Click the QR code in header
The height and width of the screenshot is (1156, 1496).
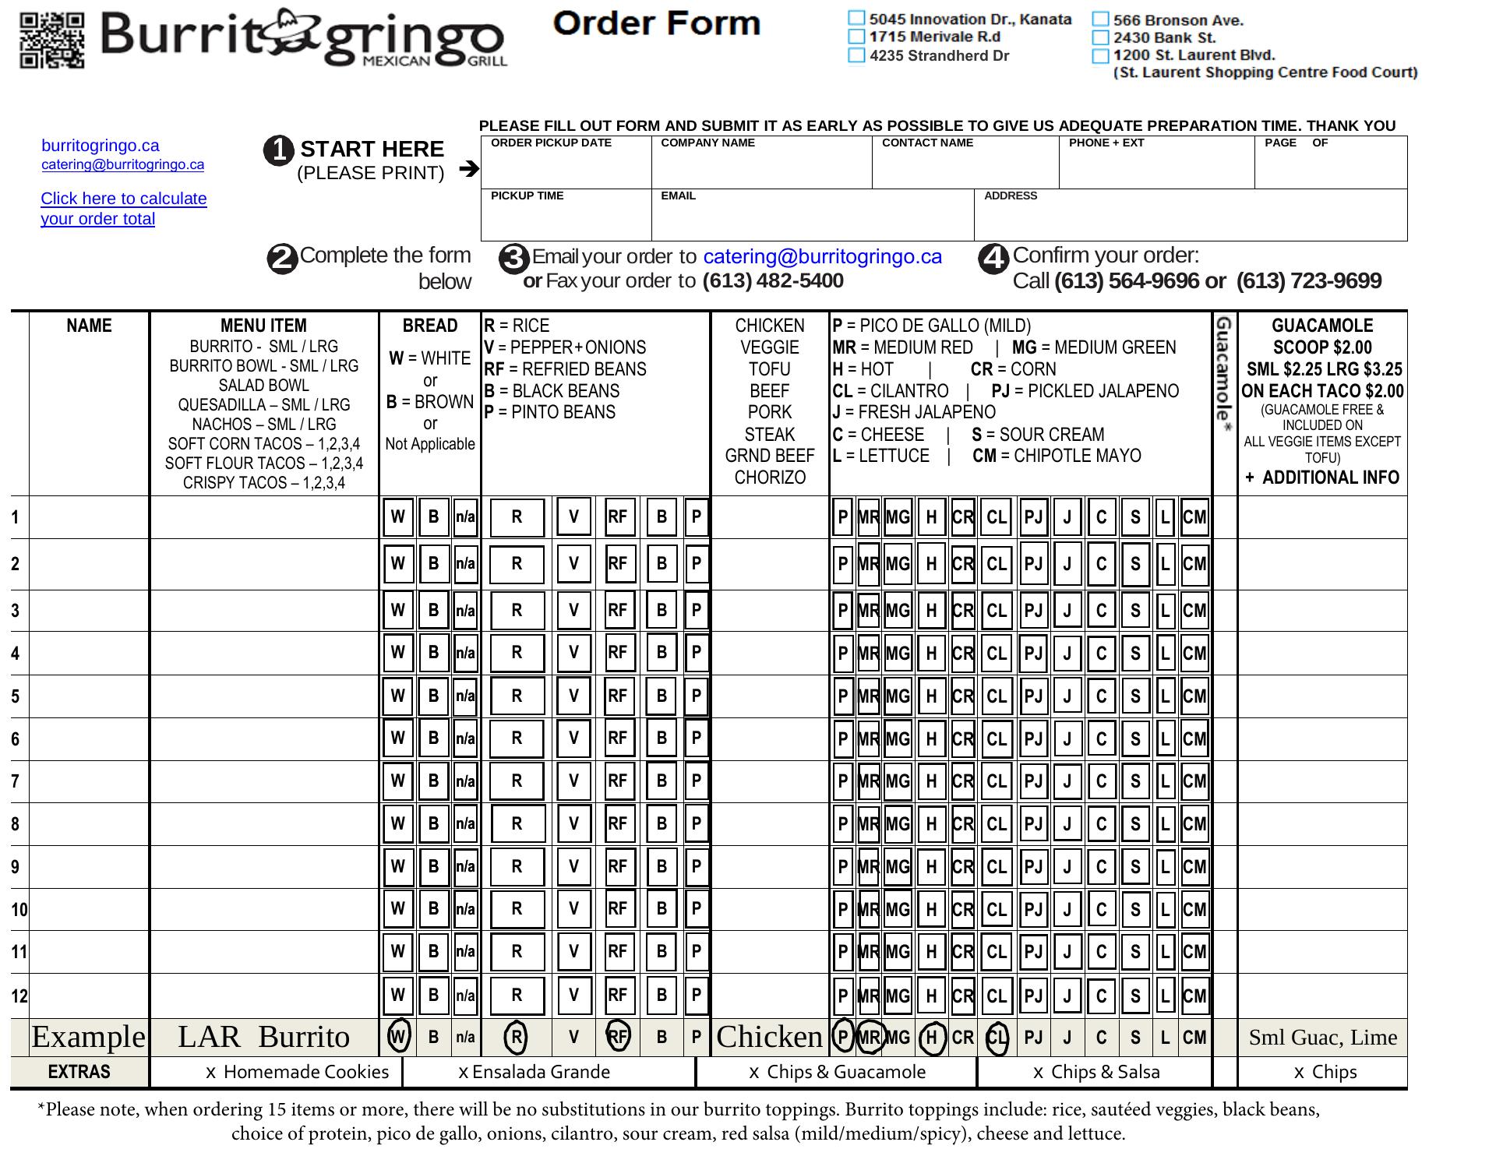tap(51, 41)
